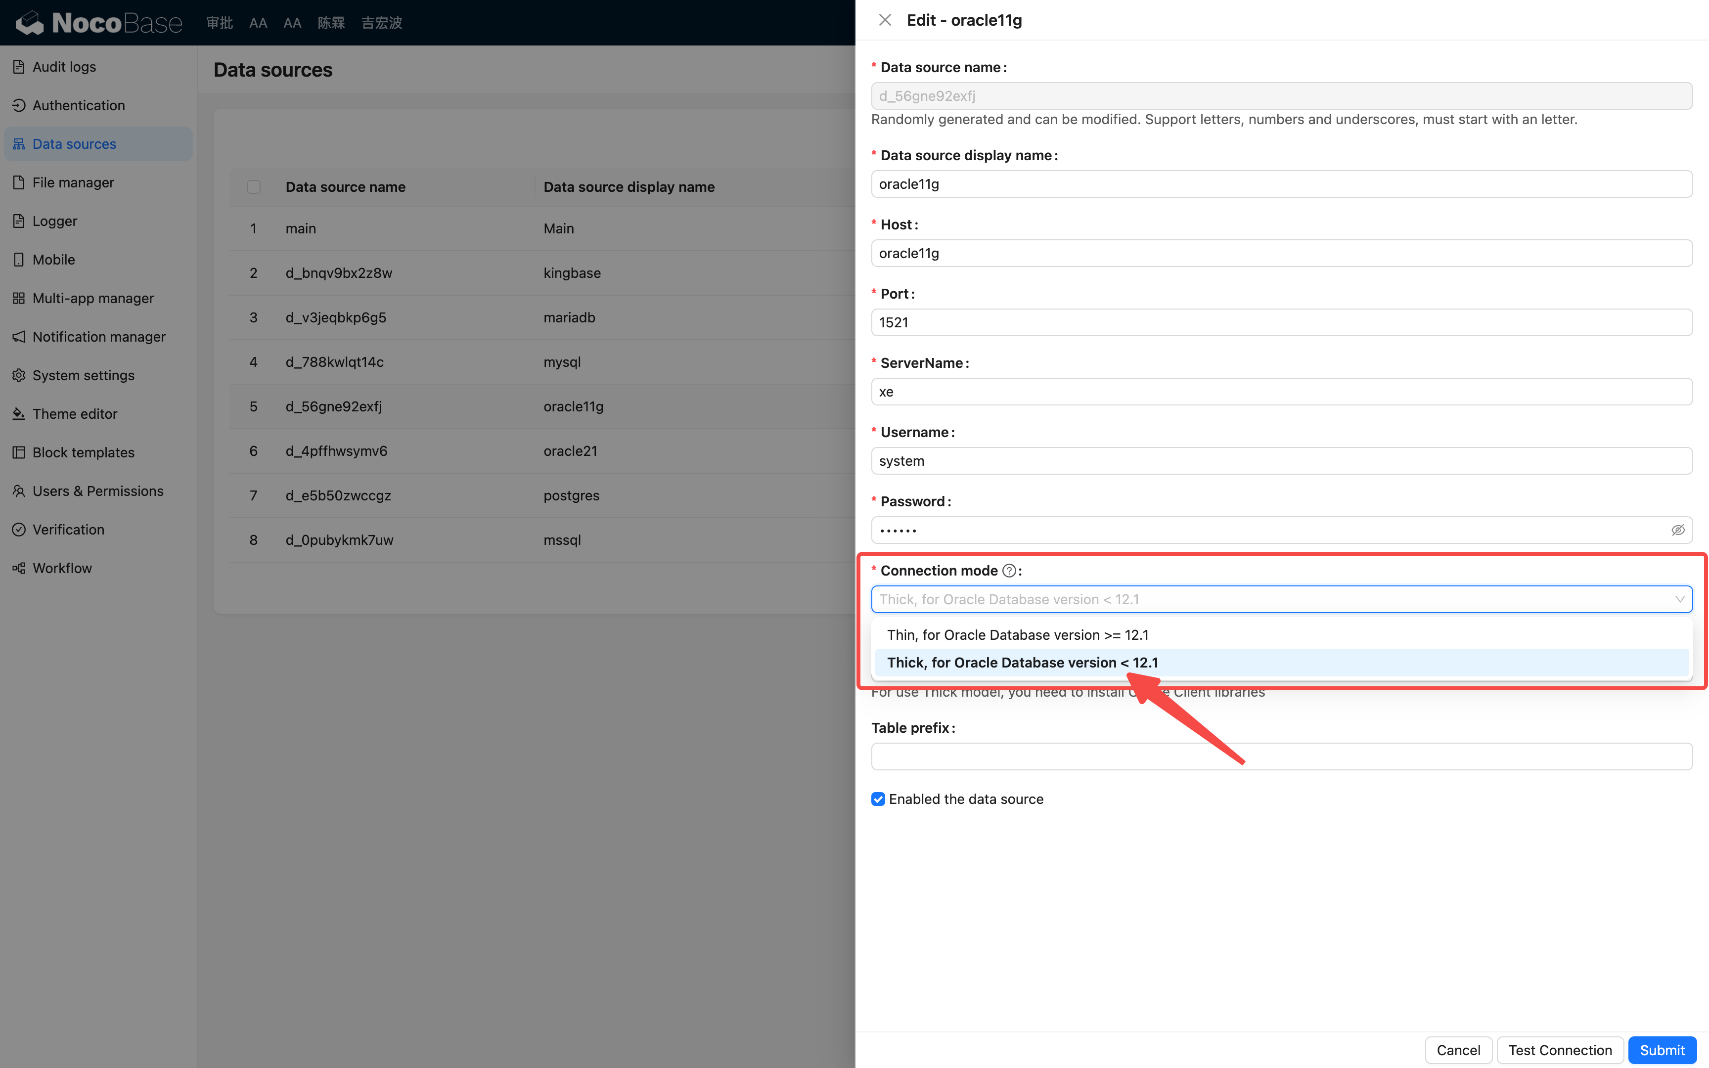This screenshot has height=1068, width=1709.
Task: Open the 审批 menu item
Action: (219, 23)
